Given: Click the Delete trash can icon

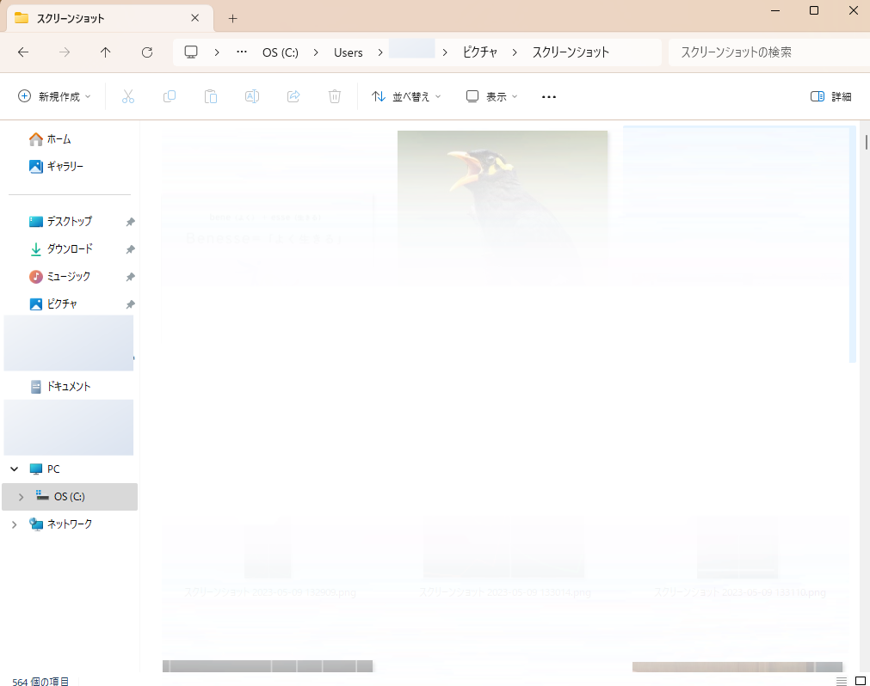Looking at the screenshot, I should [x=335, y=97].
